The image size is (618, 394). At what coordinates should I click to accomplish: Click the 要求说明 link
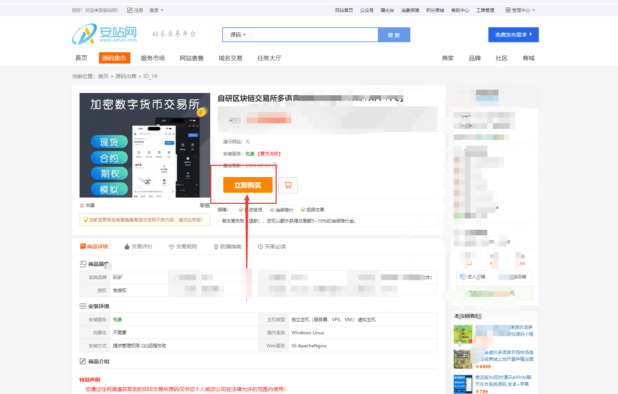pyautogui.click(x=269, y=154)
